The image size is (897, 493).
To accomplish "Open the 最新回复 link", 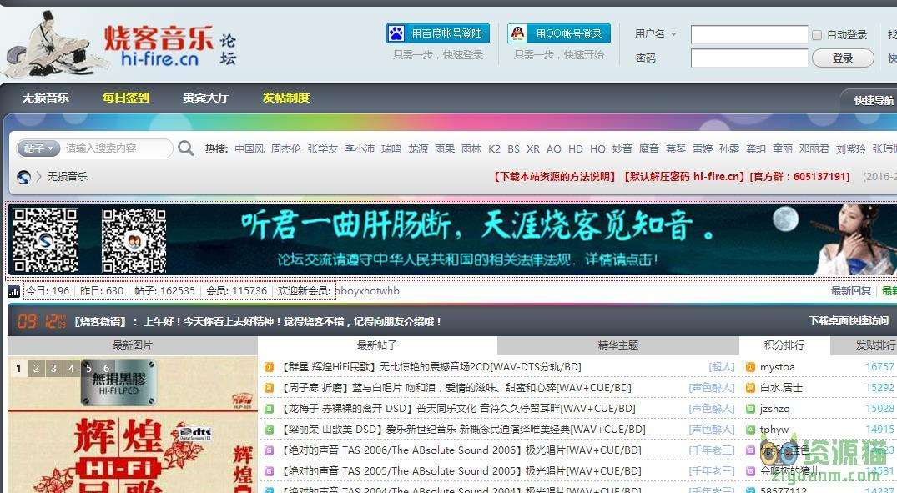I will pyautogui.click(x=851, y=291).
